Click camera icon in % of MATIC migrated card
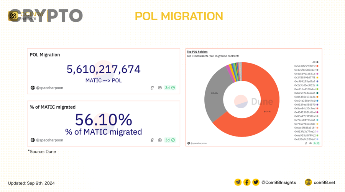345x192 pixels. (160, 140)
